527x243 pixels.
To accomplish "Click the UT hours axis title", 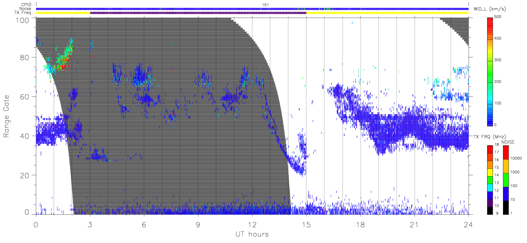I will coord(251,234).
